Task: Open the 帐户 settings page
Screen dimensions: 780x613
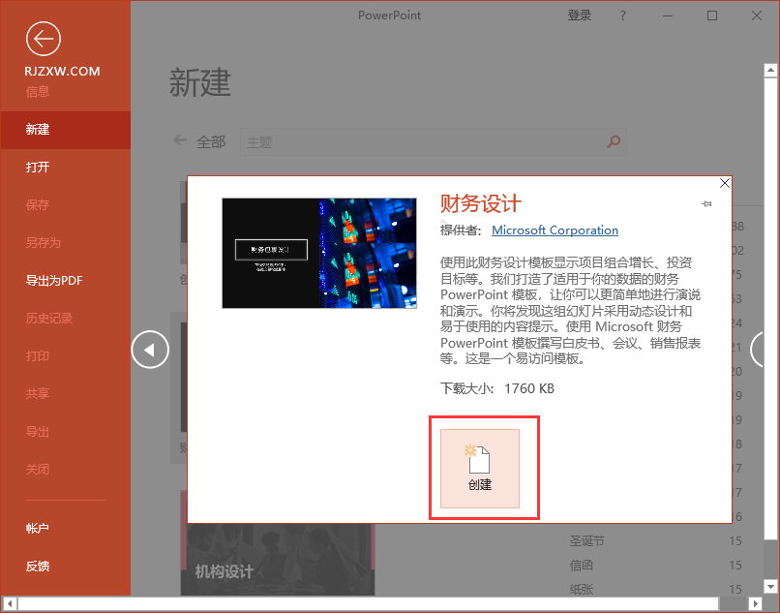Action: [39, 528]
